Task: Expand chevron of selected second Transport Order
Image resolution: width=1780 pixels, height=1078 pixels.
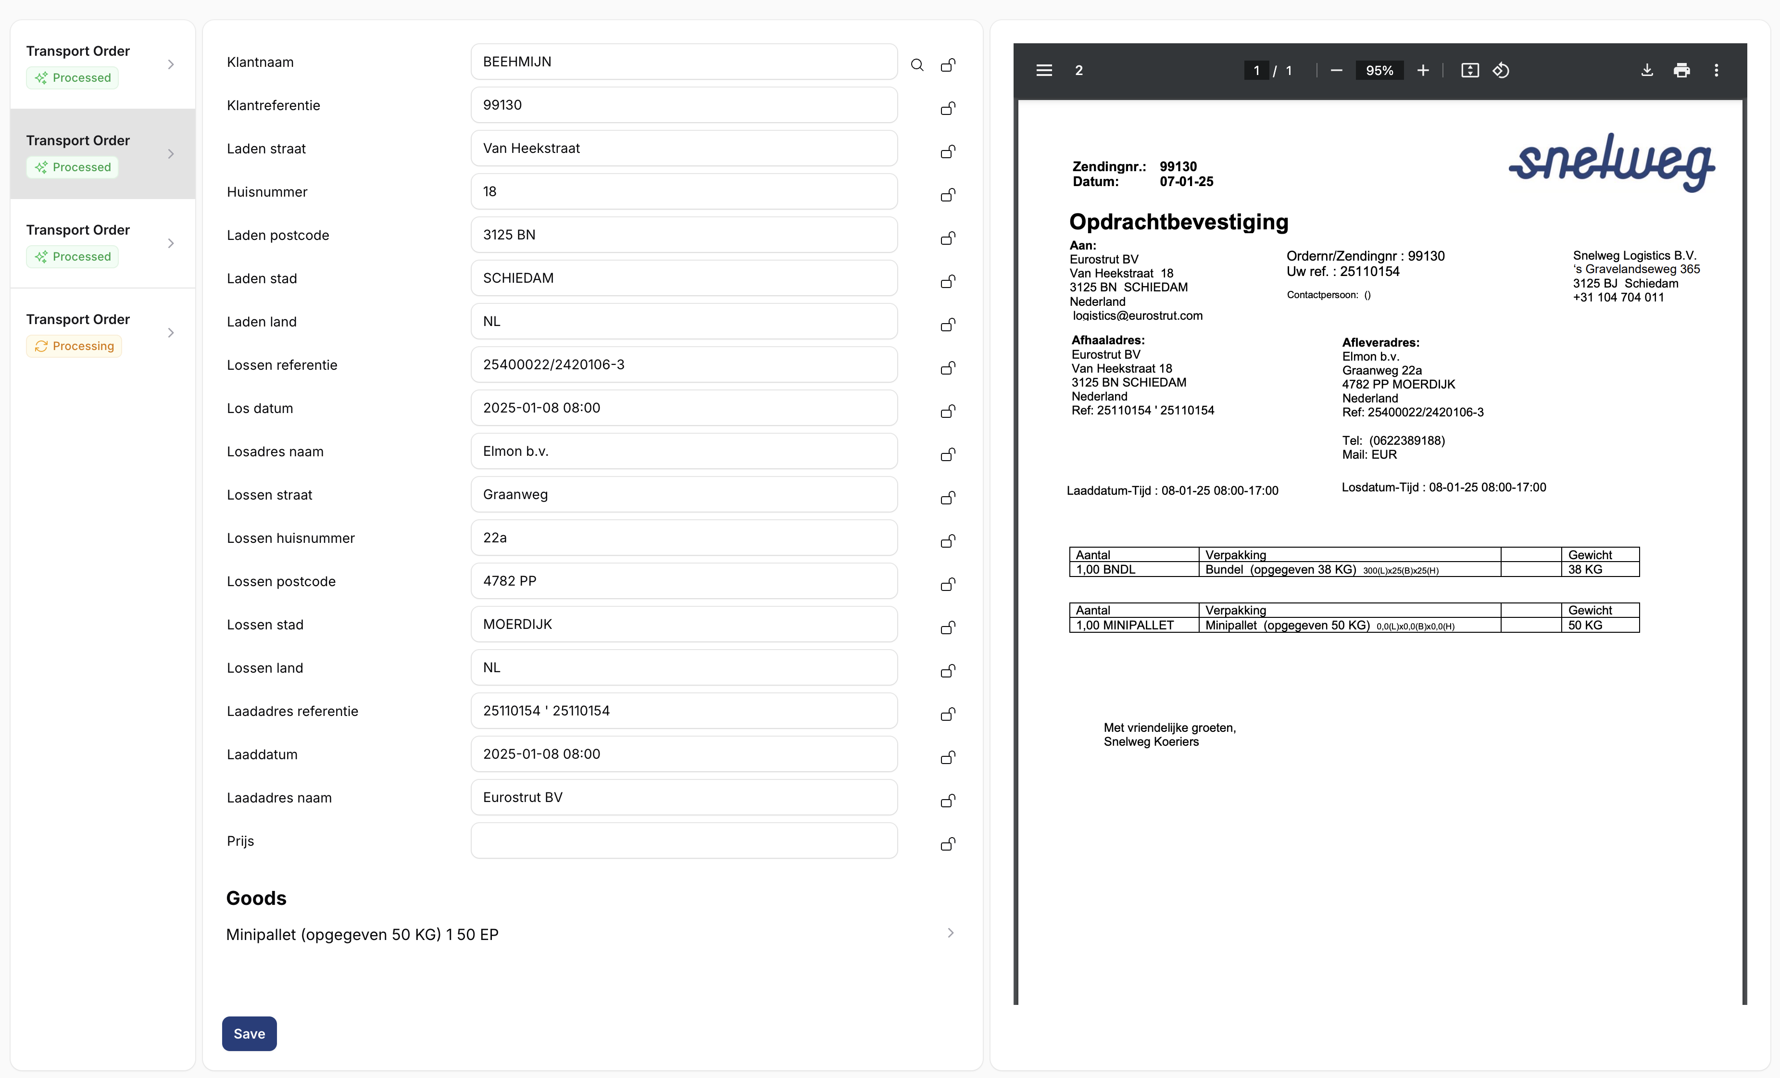Action: tap(171, 154)
